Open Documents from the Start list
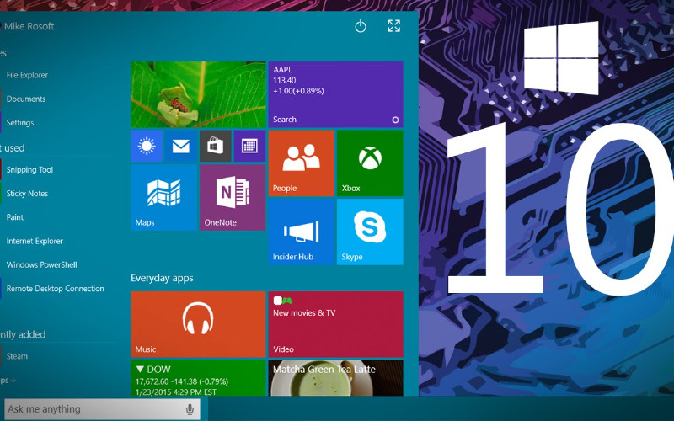Screen dimensions: 674x421 (26, 99)
